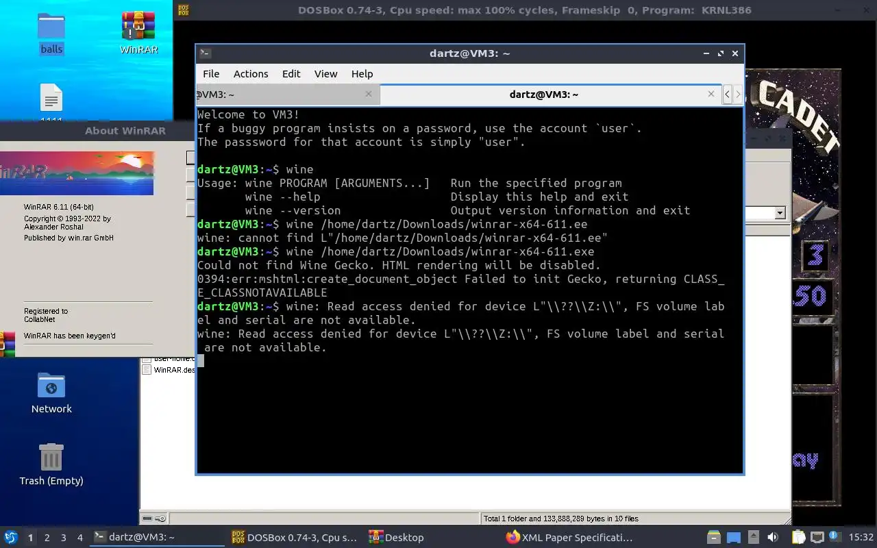The width and height of the screenshot is (877, 548).
Task: Select the 1111 text file icon on desktop
Action: click(51, 104)
